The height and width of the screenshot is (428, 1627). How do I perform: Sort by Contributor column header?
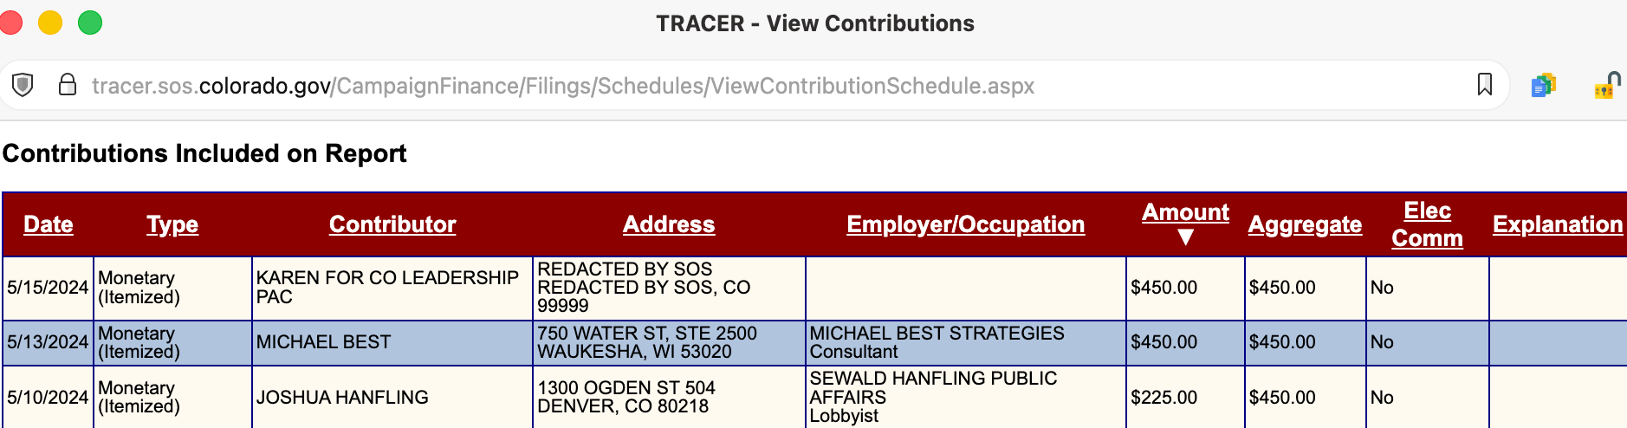tap(392, 224)
